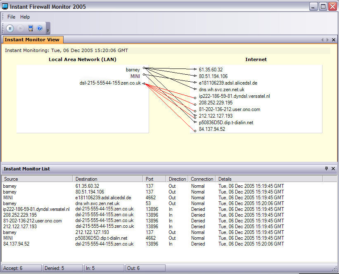Click e181106239.adsl.alicedsl.de in Internet diagram

pyautogui.click(x=228, y=83)
